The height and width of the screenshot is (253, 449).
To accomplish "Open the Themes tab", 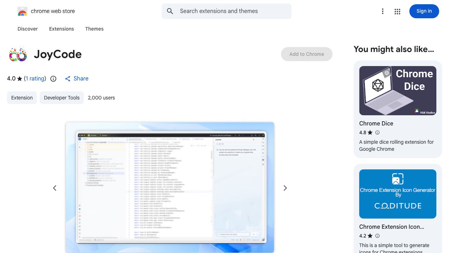I will [94, 29].
